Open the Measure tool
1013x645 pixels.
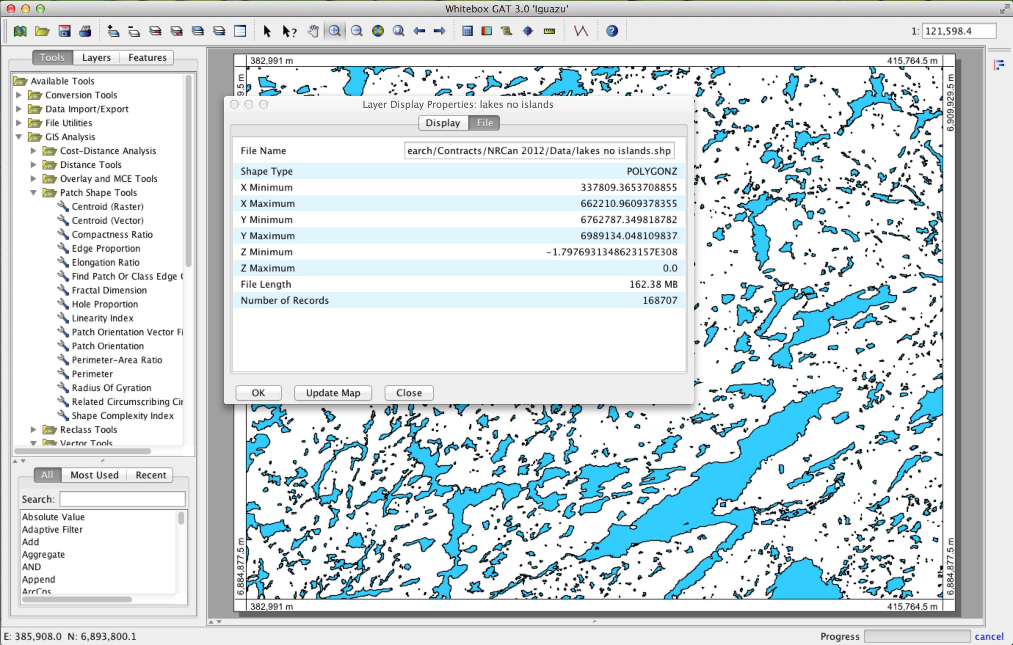(x=549, y=31)
